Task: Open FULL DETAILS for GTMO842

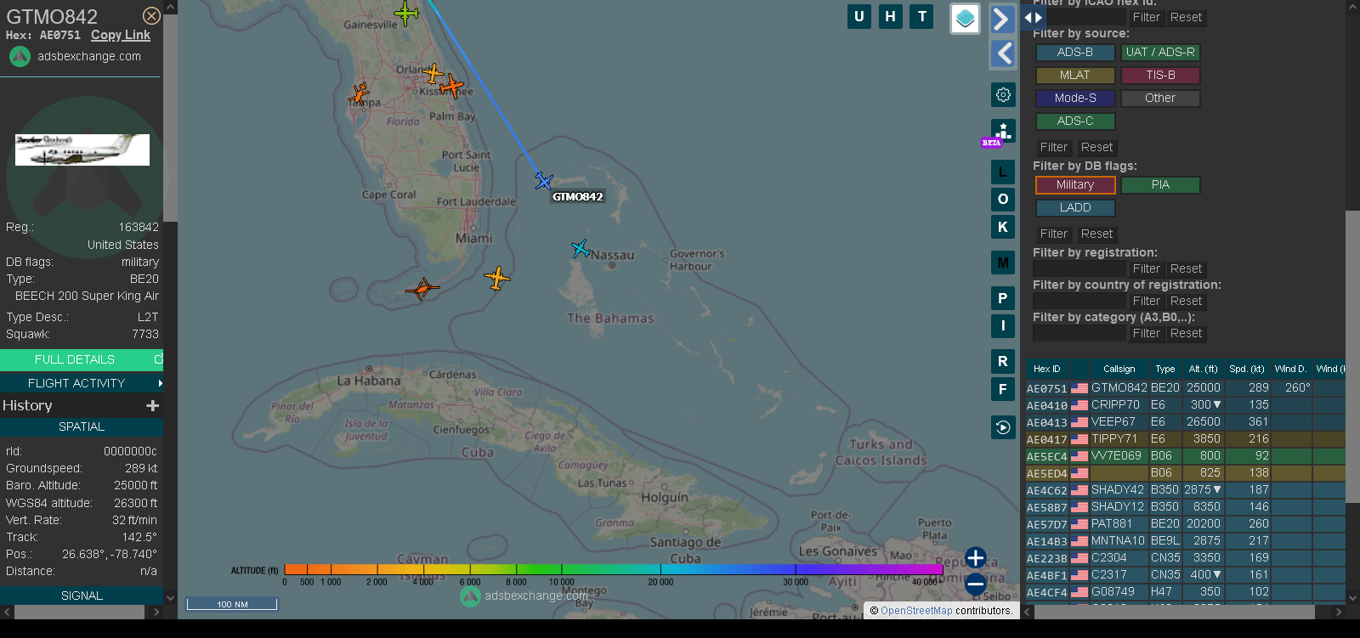Action: point(82,359)
